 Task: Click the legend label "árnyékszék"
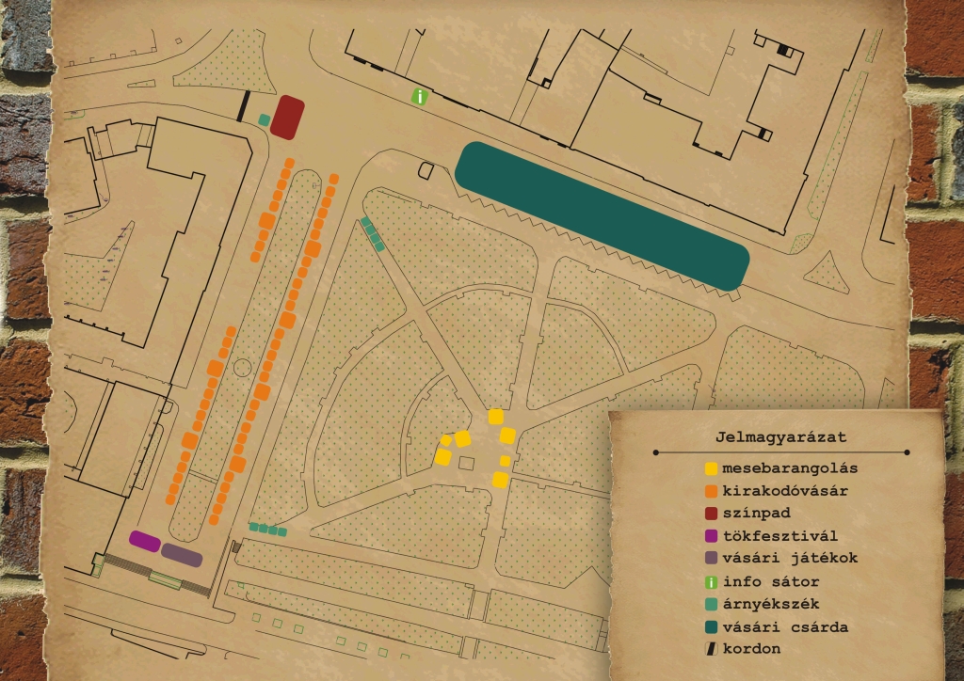pyautogui.click(x=771, y=604)
